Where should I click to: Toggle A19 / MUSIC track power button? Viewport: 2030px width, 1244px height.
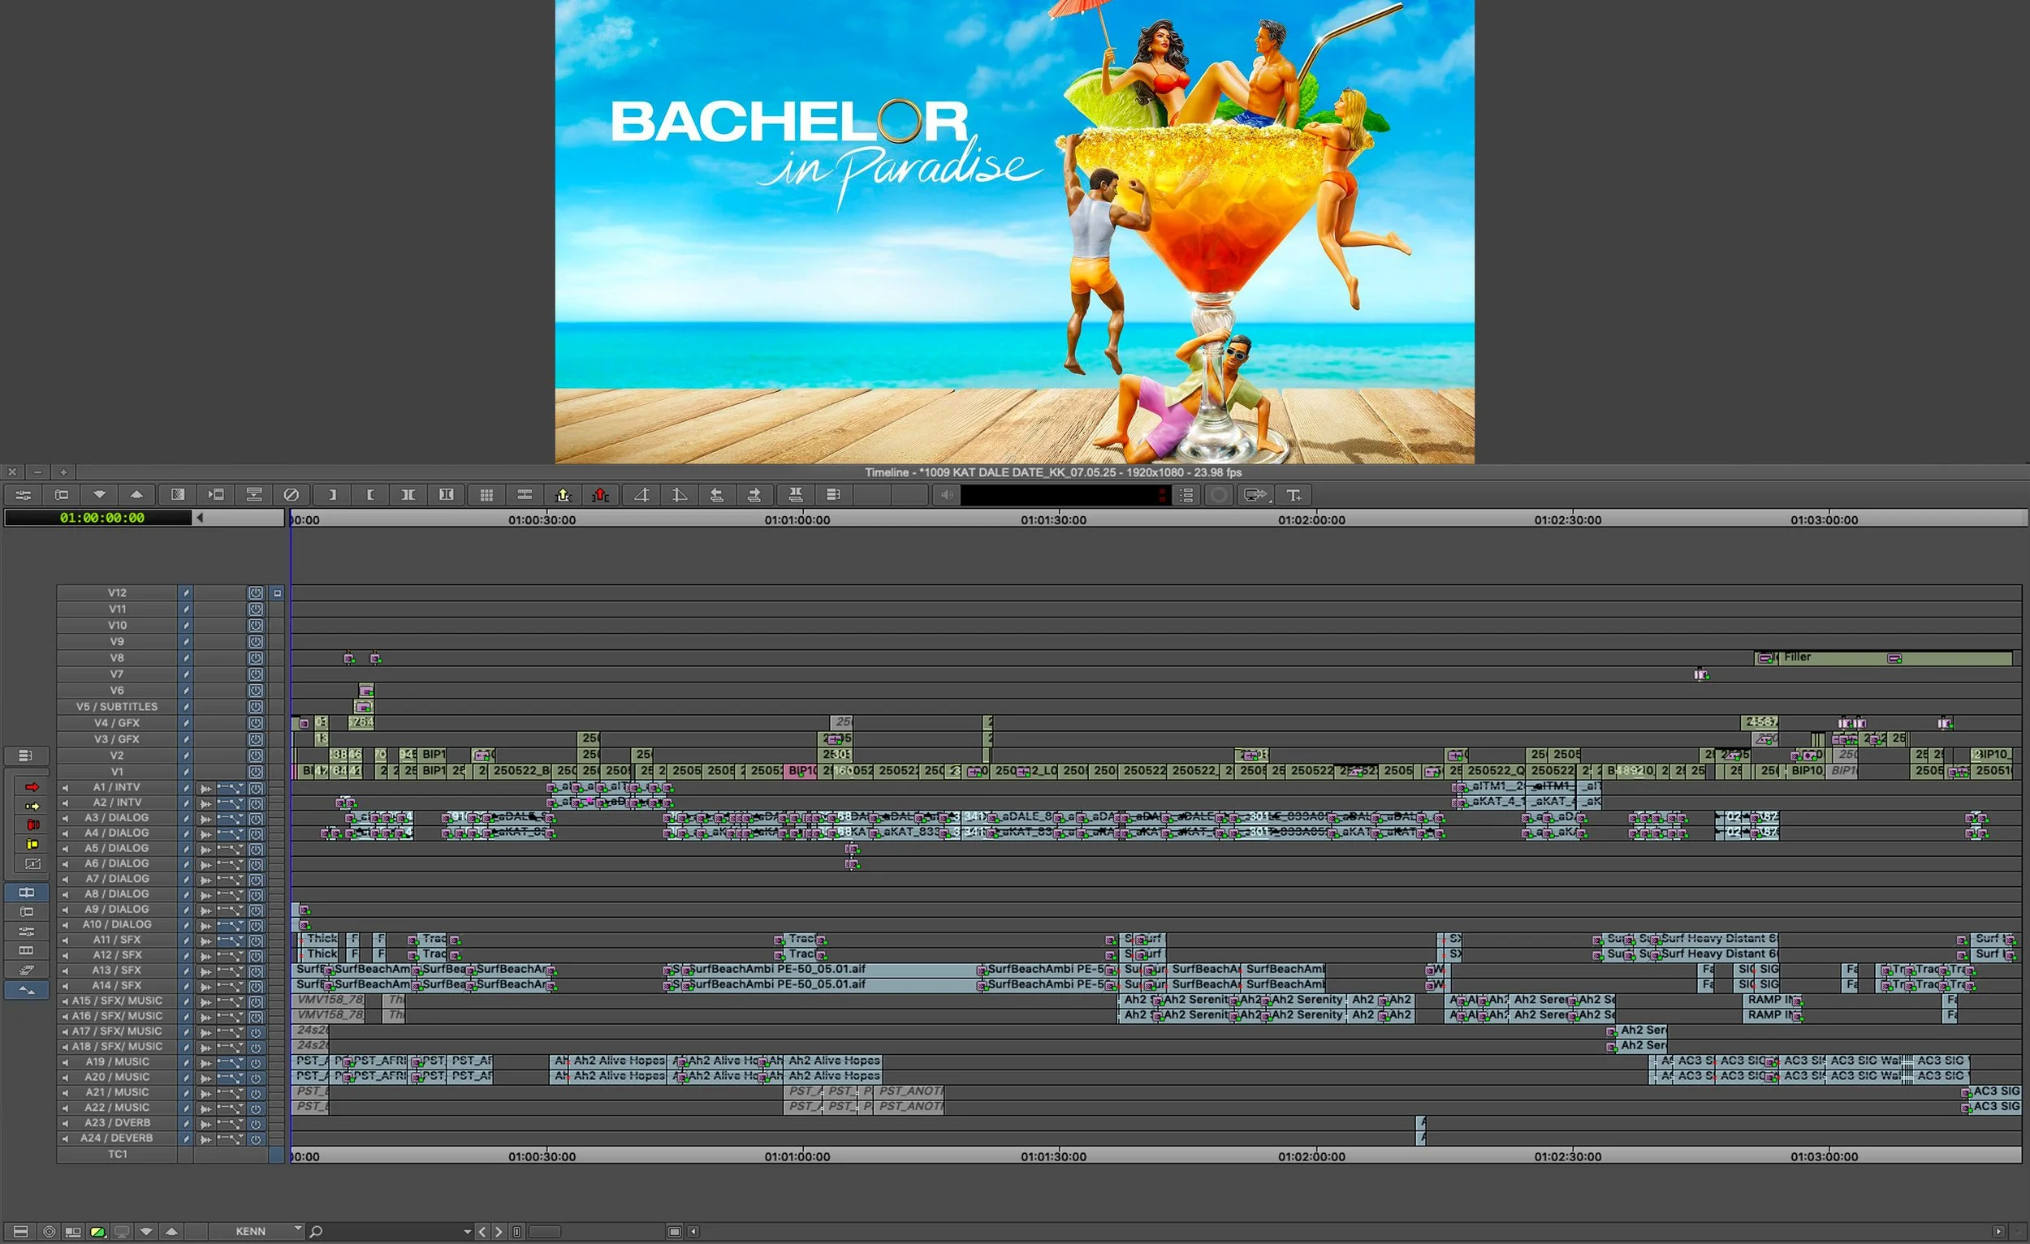pos(257,1062)
